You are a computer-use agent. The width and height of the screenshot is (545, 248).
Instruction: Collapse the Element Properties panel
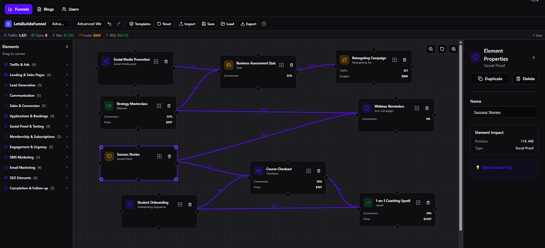[x=534, y=57]
